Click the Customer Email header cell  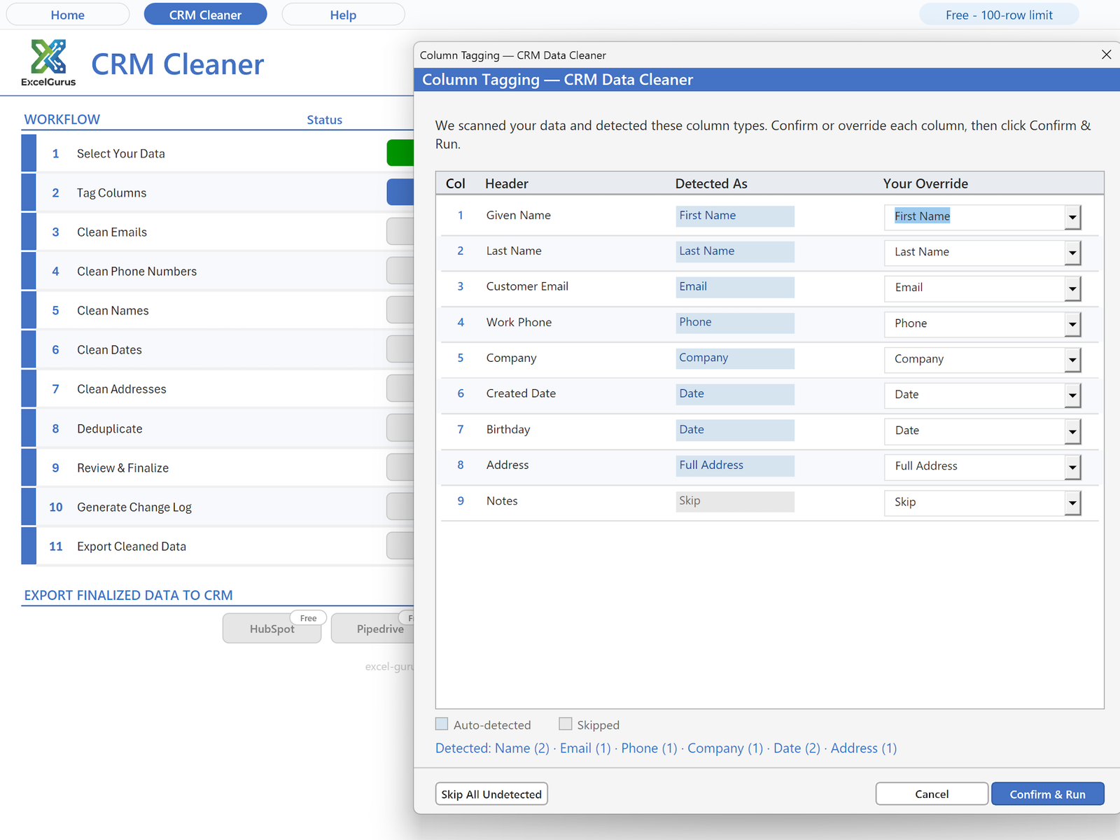(x=527, y=286)
